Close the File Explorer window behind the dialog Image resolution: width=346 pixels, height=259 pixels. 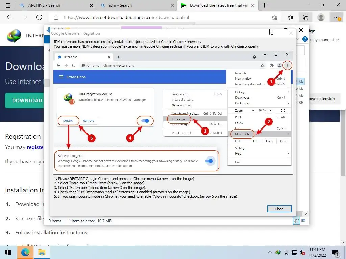tap(301, 30)
